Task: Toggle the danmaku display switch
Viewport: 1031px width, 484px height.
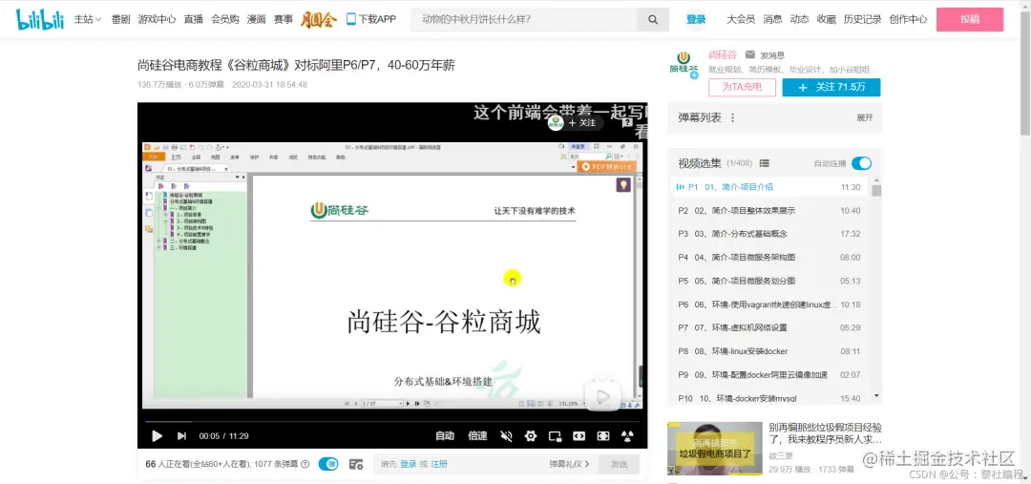Action: [328, 464]
